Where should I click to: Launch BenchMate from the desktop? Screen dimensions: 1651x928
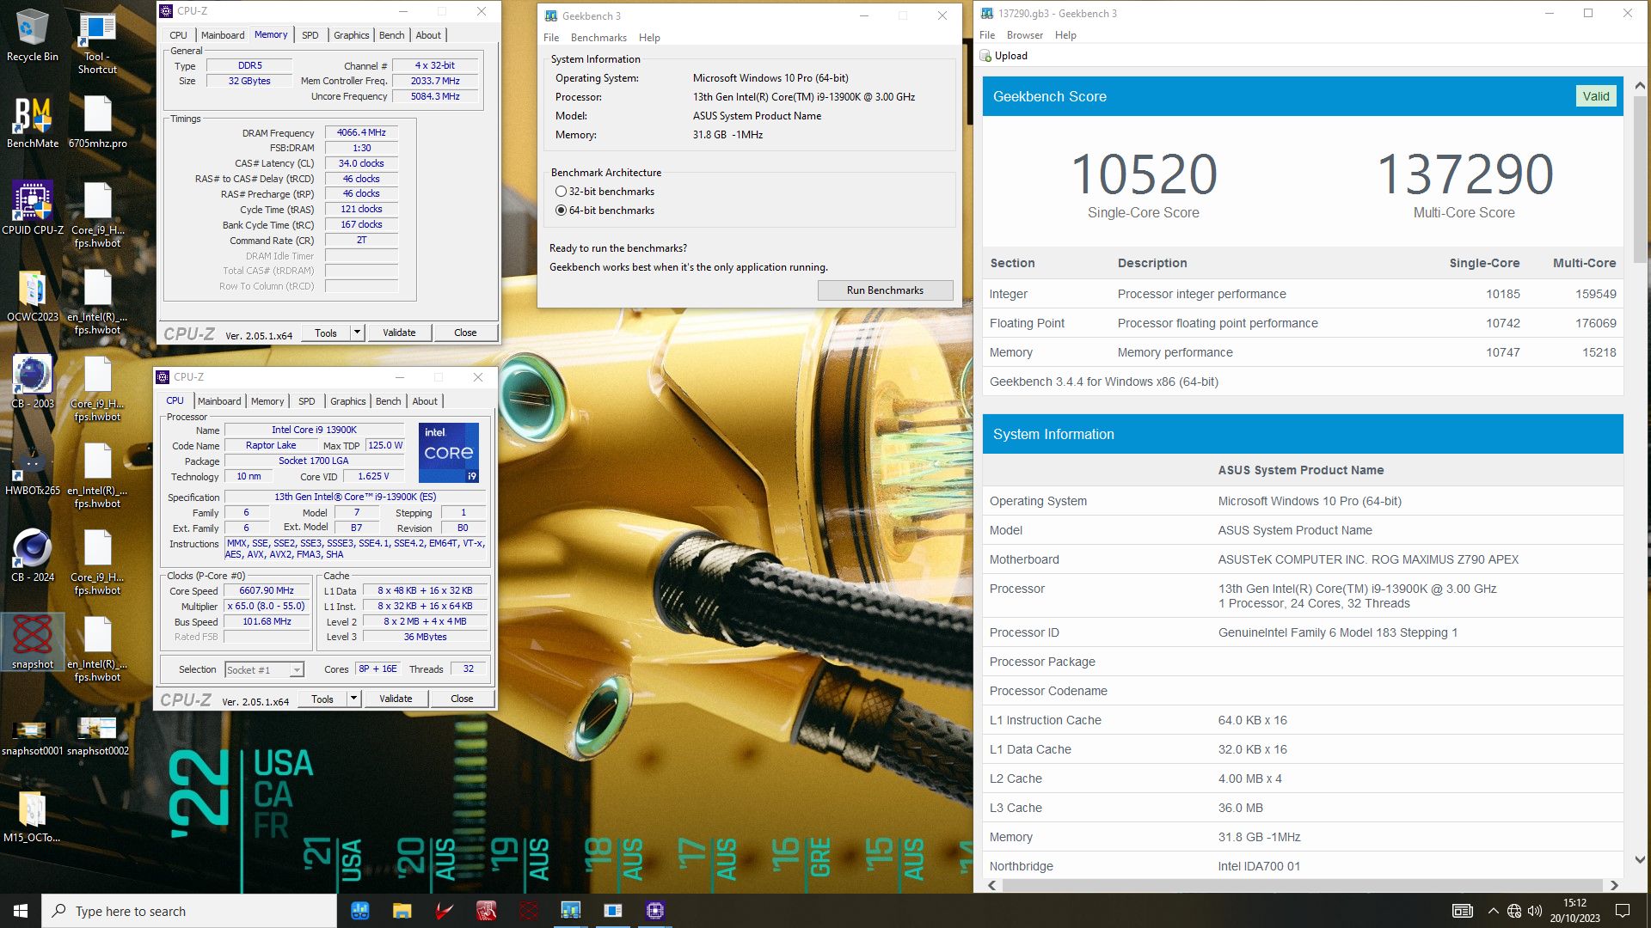click(32, 121)
